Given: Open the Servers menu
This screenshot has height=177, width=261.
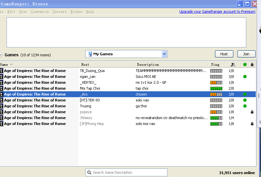Looking at the screenshot, I should click(59, 11).
